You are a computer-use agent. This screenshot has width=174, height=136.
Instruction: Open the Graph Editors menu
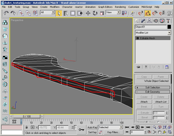tap(105, 7)
